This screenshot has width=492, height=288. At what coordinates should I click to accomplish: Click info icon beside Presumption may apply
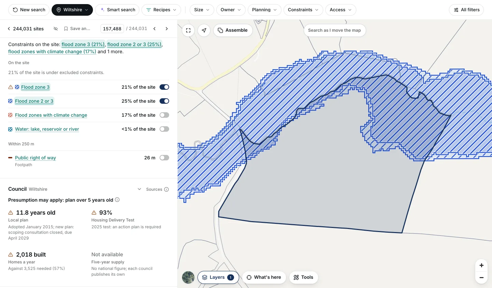tap(117, 200)
